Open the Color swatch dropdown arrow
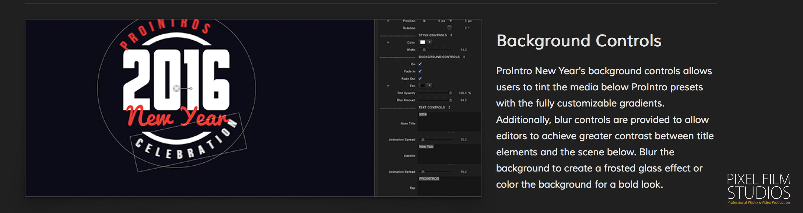 click(x=429, y=42)
